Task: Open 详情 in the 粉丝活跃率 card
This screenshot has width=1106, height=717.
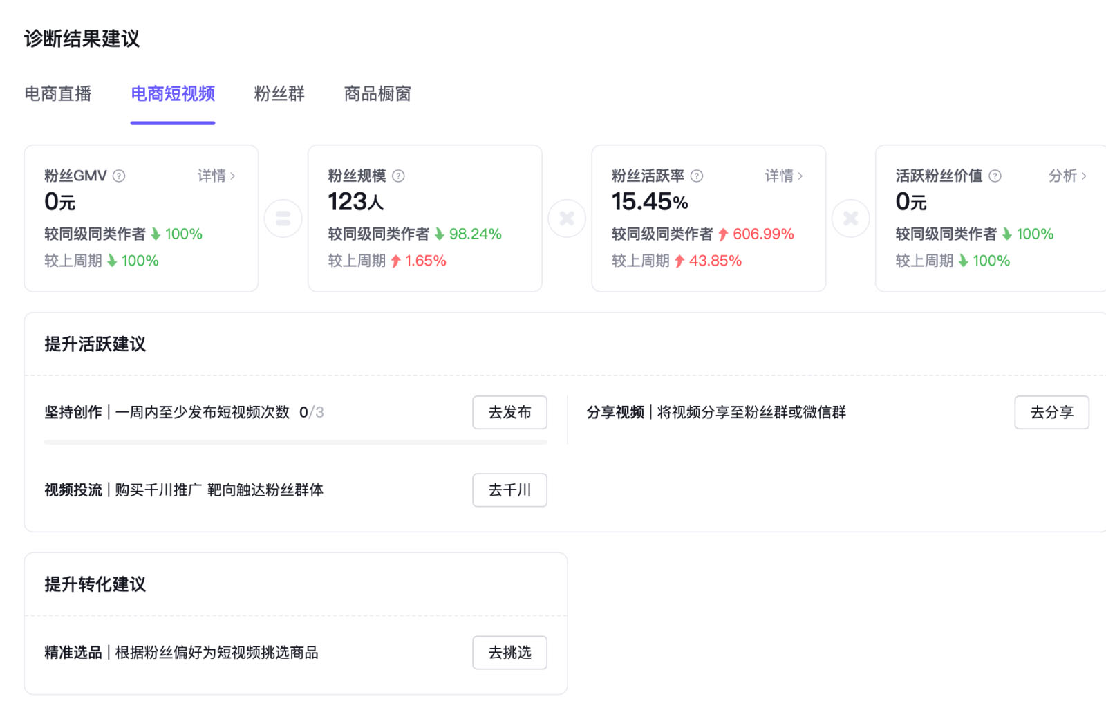Action: [783, 176]
